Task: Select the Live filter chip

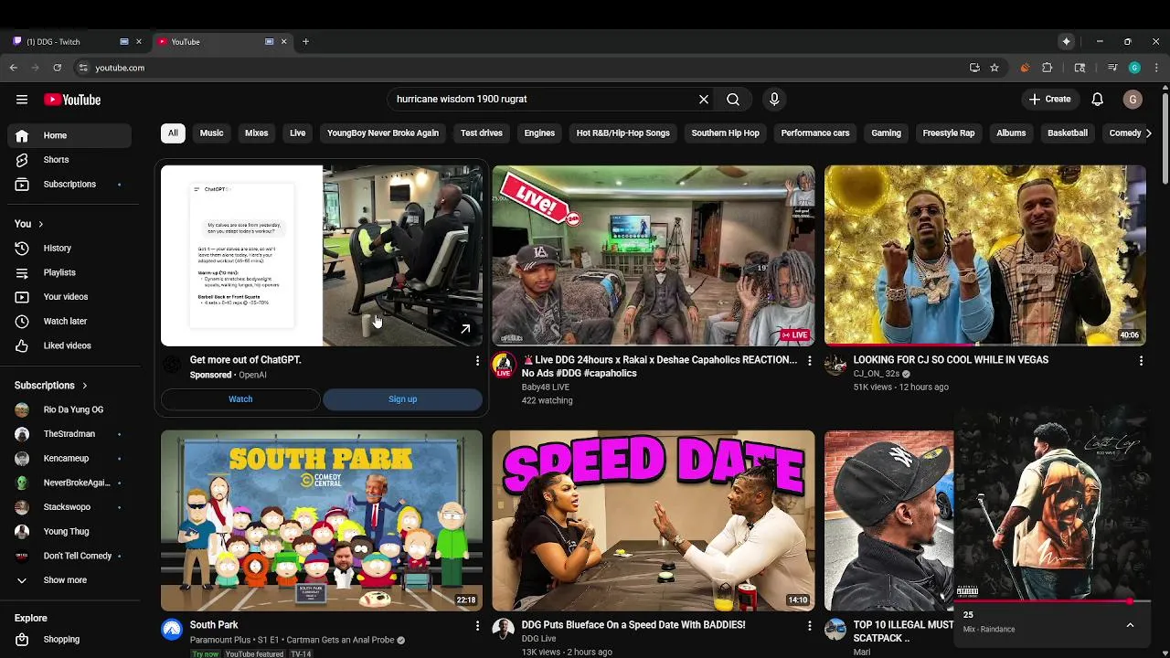Action: 298,133
